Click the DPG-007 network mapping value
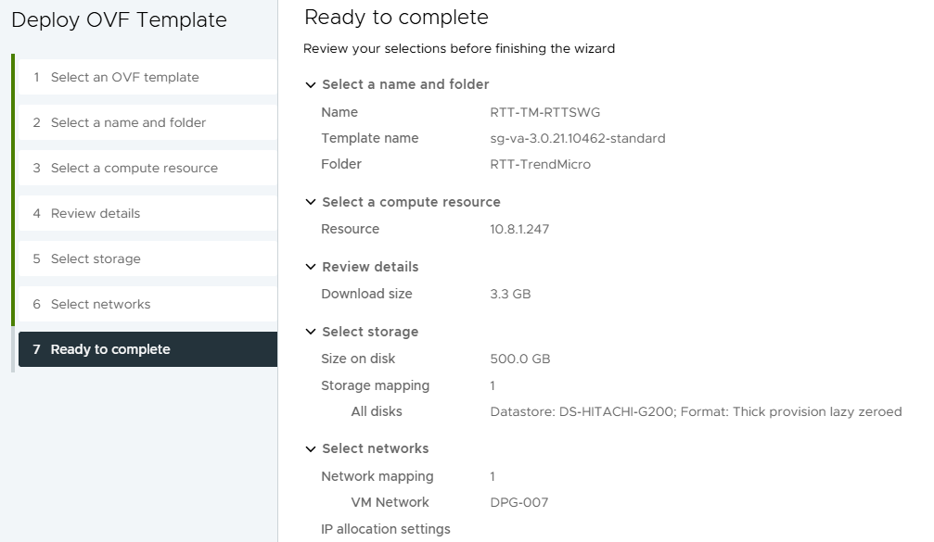 tap(518, 502)
